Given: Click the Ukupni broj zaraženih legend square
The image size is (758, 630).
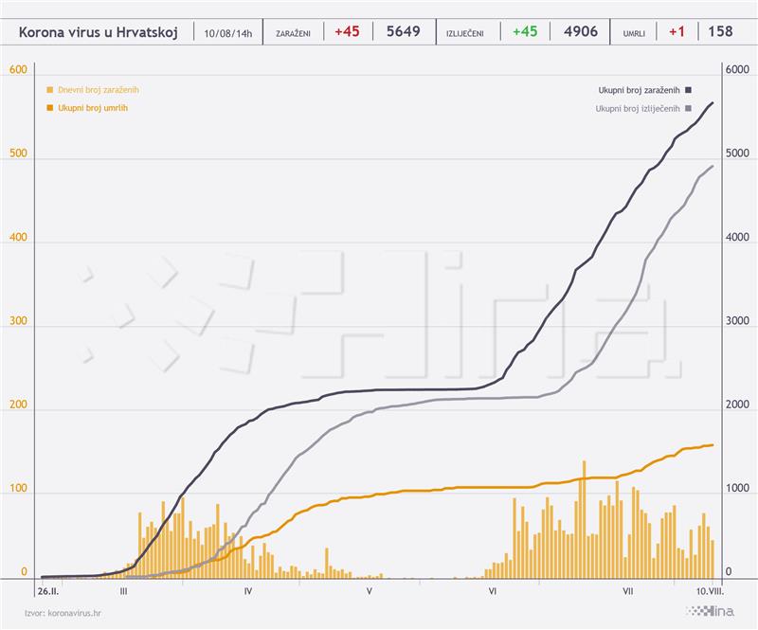Looking at the screenshot, I should pyautogui.click(x=689, y=90).
